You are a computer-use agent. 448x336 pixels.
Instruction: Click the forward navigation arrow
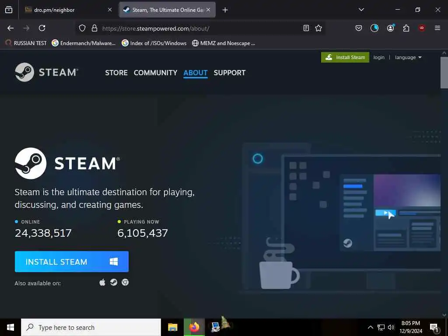point(26,28)
